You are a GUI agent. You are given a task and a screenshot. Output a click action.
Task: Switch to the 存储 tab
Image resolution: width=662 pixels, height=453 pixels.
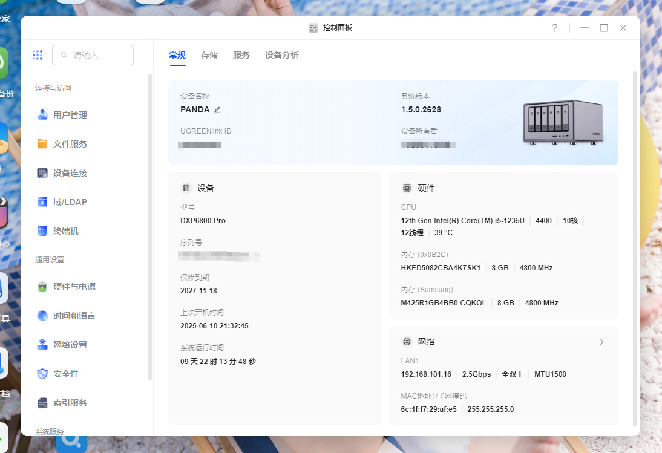click(209, 55)
